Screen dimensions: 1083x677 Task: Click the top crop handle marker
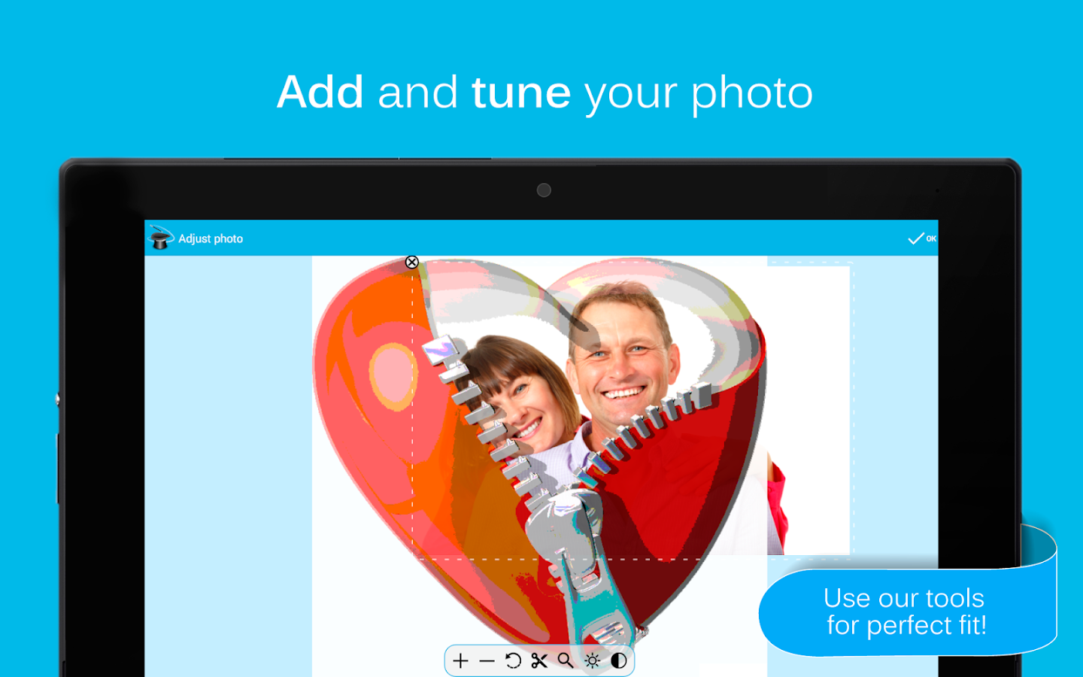411,263
